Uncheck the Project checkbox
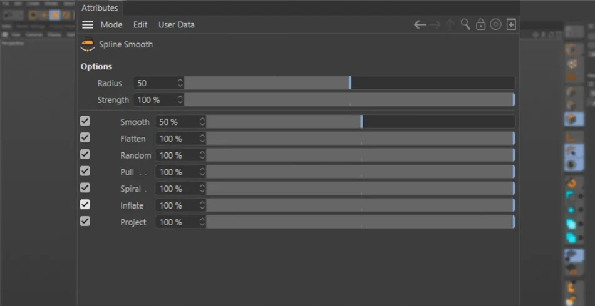595x306 pixels. point(85,221)
